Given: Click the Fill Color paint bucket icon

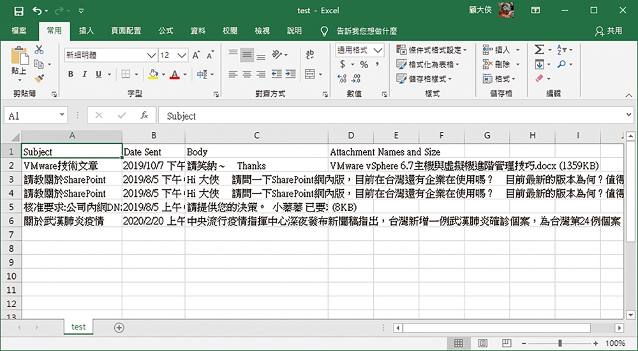Looking at the screenshot, I should click(153, 75).
